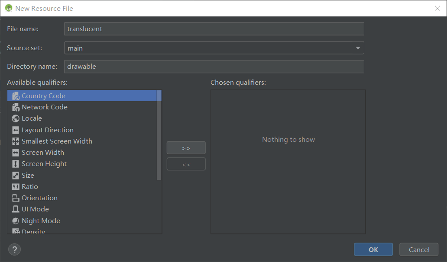Click the Directory name: label
This screenshot has width=447, height=262.
(x=32, y=67)
